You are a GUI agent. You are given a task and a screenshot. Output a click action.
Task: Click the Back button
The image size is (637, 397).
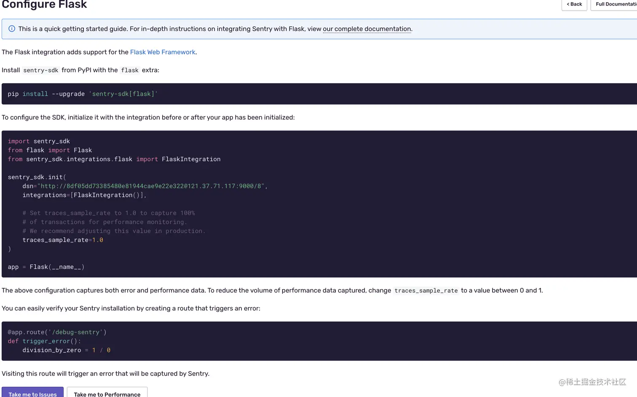pos(574,5)
